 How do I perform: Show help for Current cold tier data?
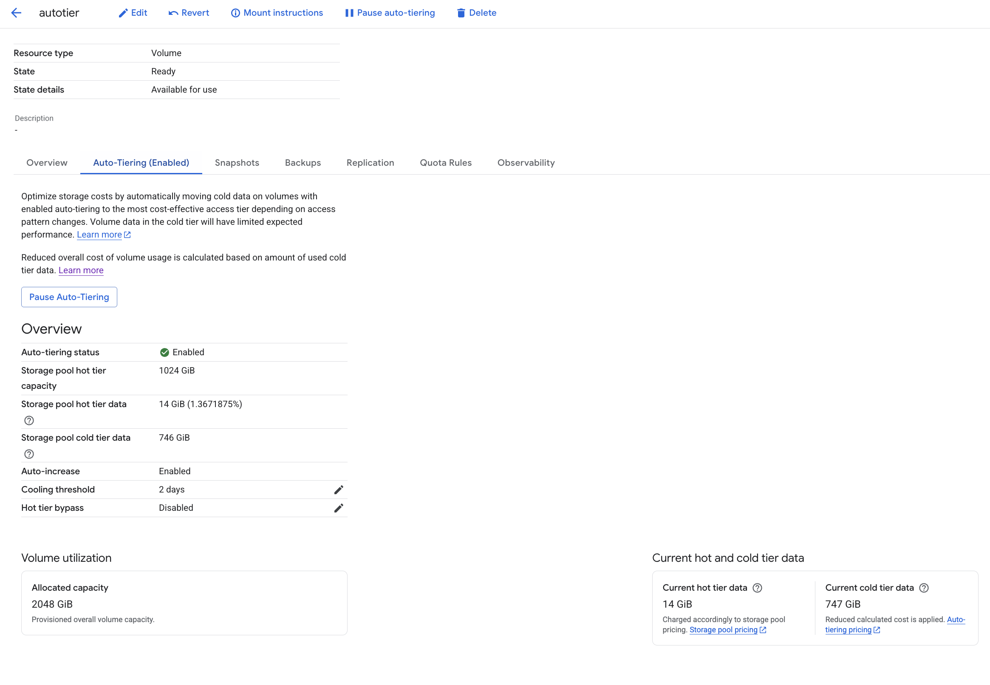(x=924, y=588)
